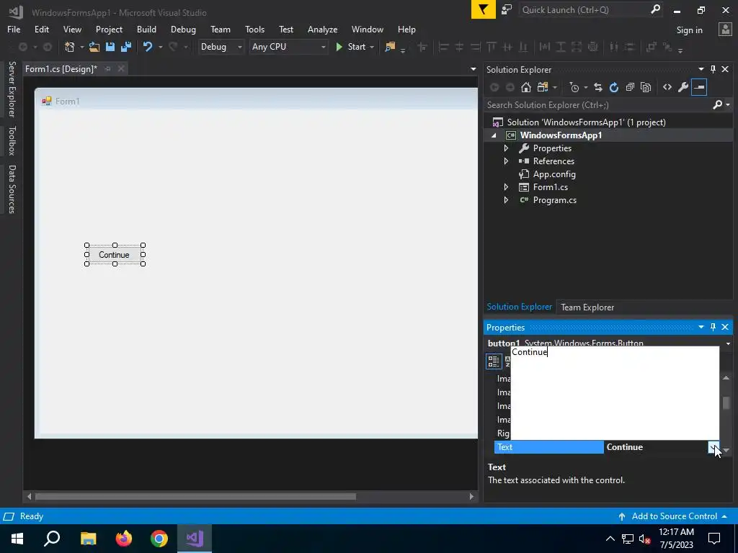Open File Explorer from the taskbar

click(88, 539)
